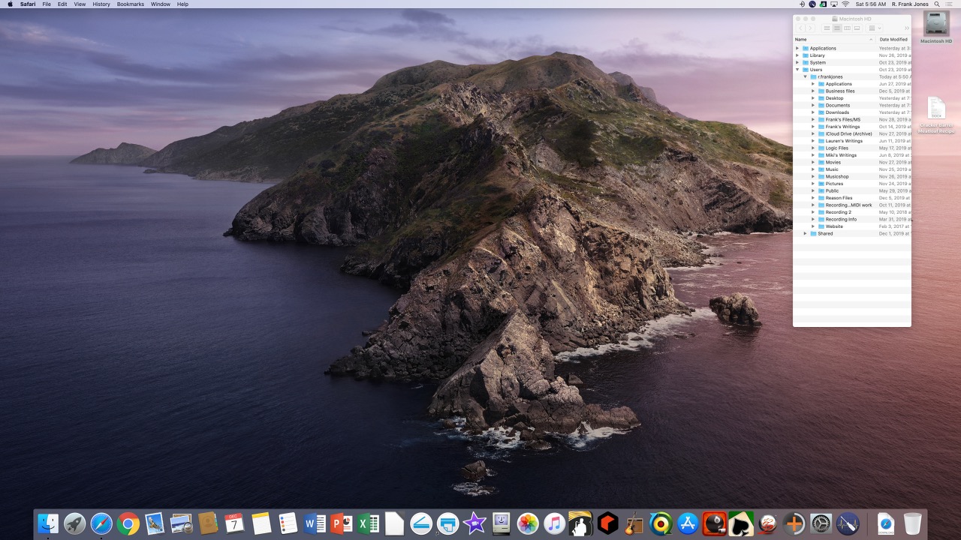Expand the Shared folder disclosure triangle
This screenshot has height=540, width=961.
pyautogui.click(x=805, y=233)
